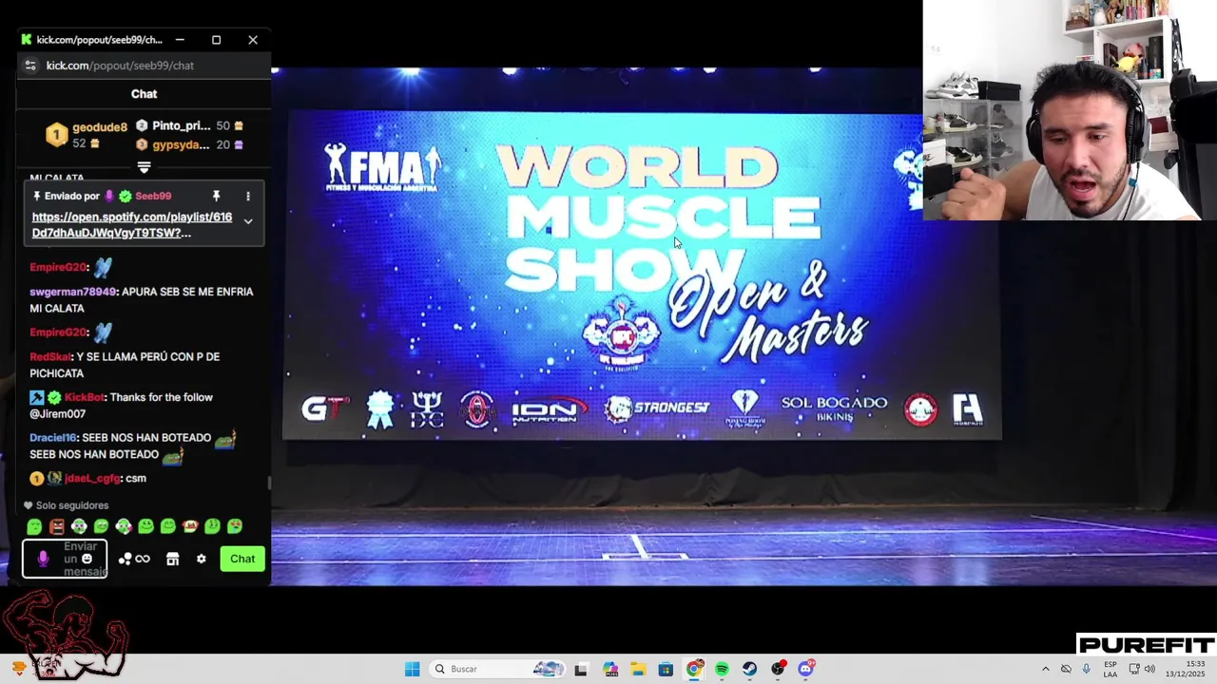Screen dimensions: 1217x684
Task: Open the pinned Spotify playlist link
Action: pos(132,225)
